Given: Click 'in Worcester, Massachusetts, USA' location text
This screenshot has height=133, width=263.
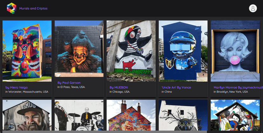Looking at the screenshot, I should pos(27,92).
